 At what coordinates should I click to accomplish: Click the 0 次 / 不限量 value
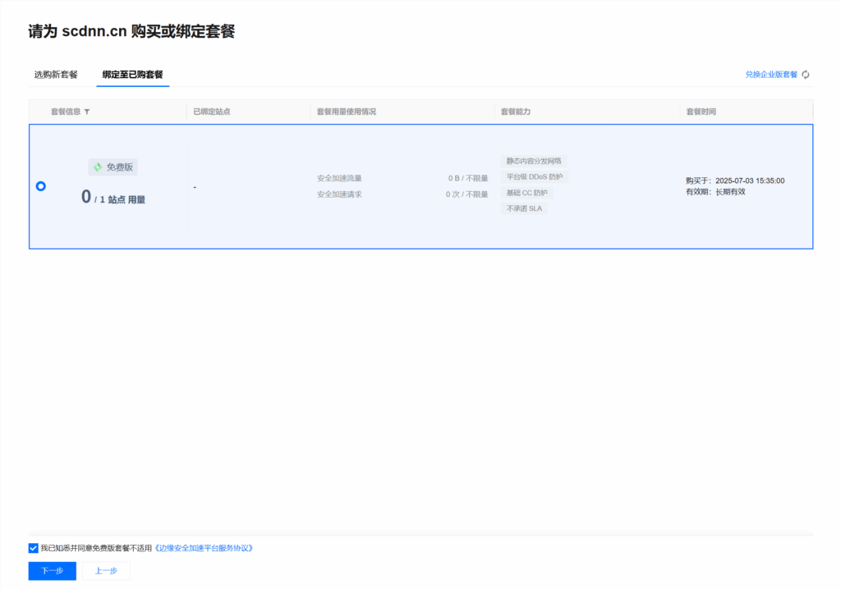pos(466,194)
